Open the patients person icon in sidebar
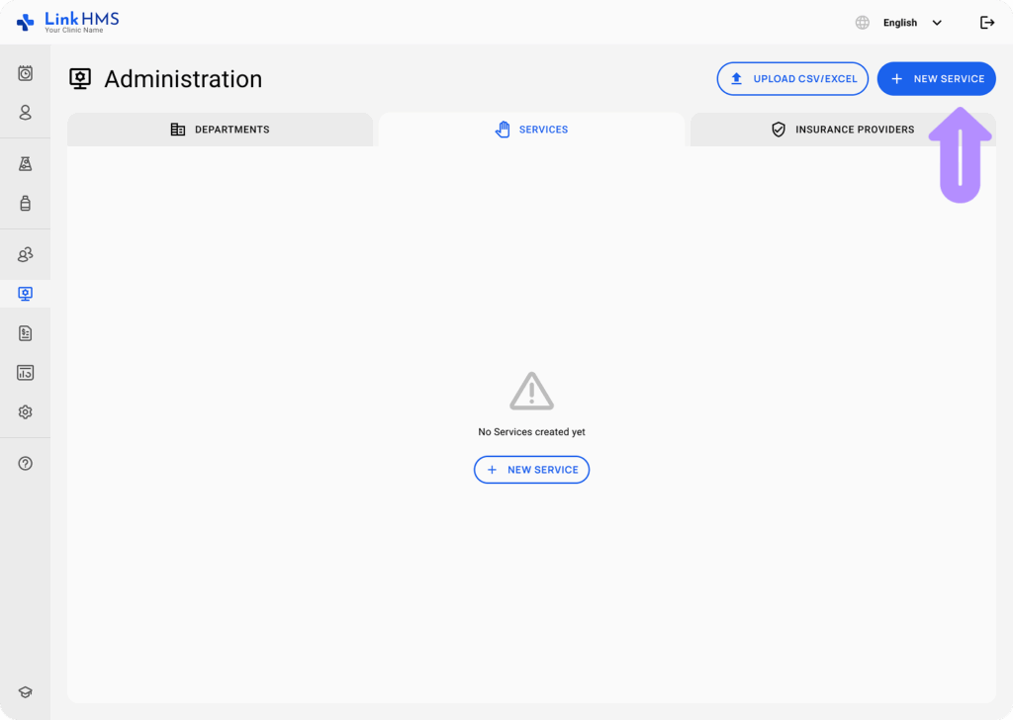The height and width of the screenshot is (720, 1013). click(25, 113)
